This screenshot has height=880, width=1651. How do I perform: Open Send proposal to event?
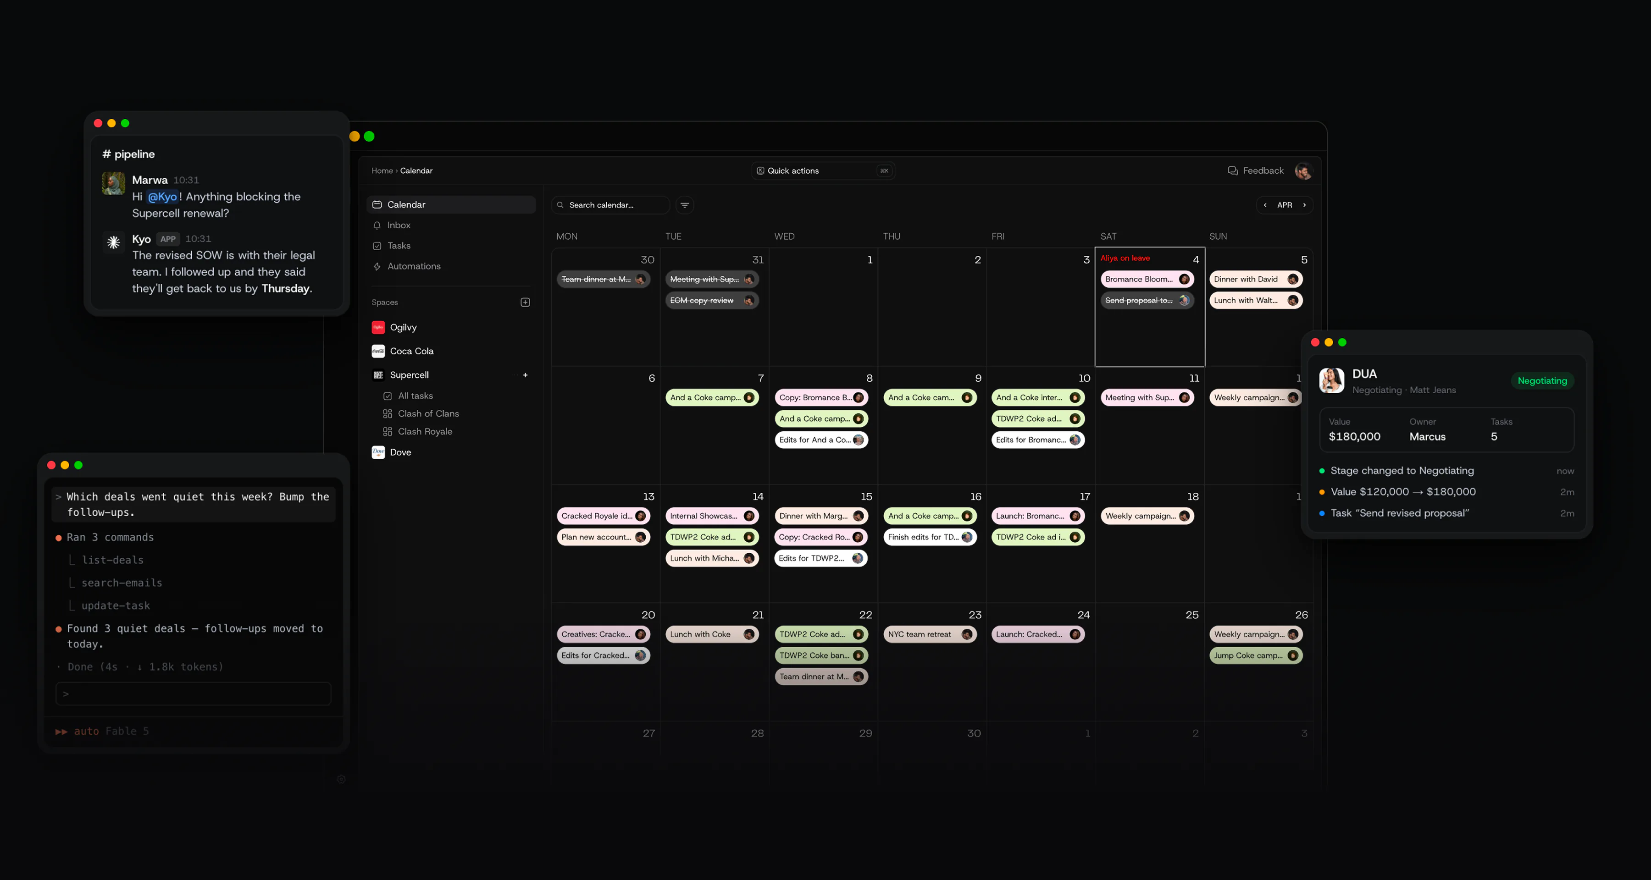pos(1147,300)
